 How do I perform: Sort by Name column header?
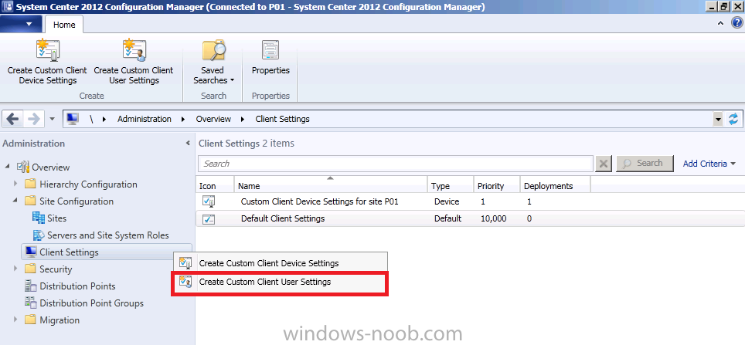point(330,184)
